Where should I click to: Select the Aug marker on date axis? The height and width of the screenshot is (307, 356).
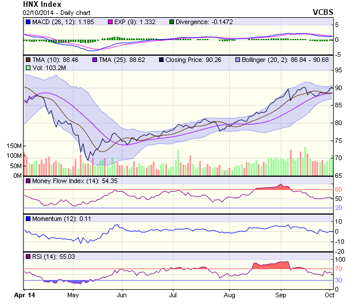(230, 294)
